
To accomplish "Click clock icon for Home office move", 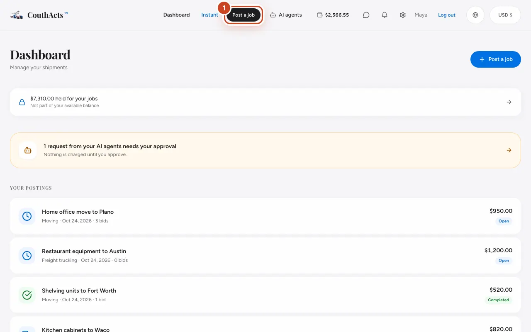I will tap(27, 216).
